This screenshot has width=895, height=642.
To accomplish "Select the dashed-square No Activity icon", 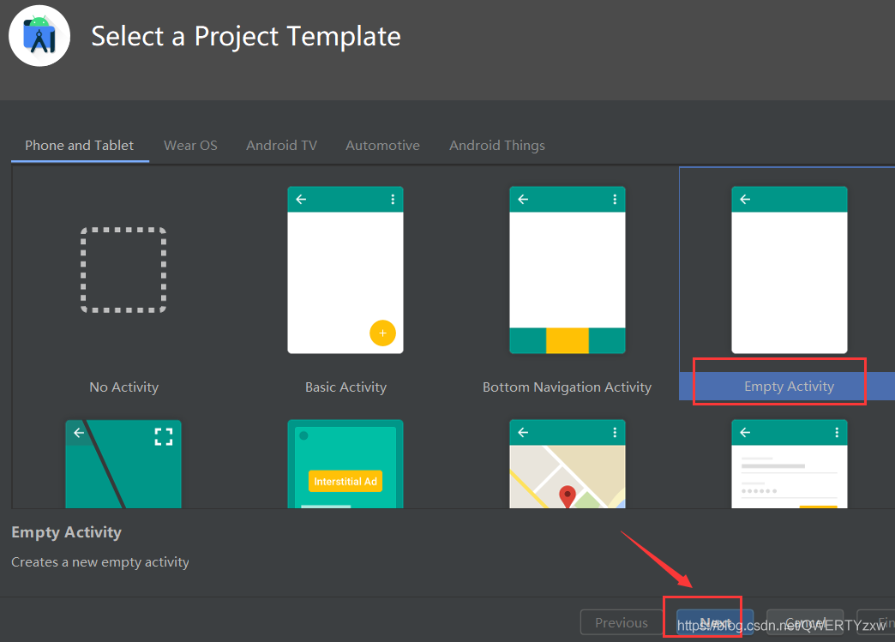I will tap(123, 270).
